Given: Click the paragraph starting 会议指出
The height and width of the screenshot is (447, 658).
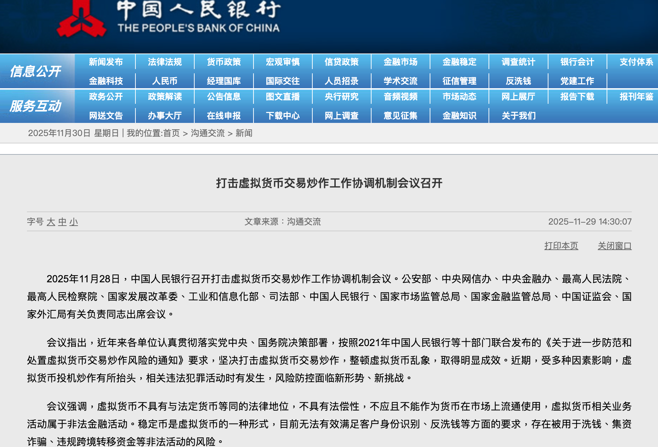Looking at the screenshot, I should click(x=329, y=360).
